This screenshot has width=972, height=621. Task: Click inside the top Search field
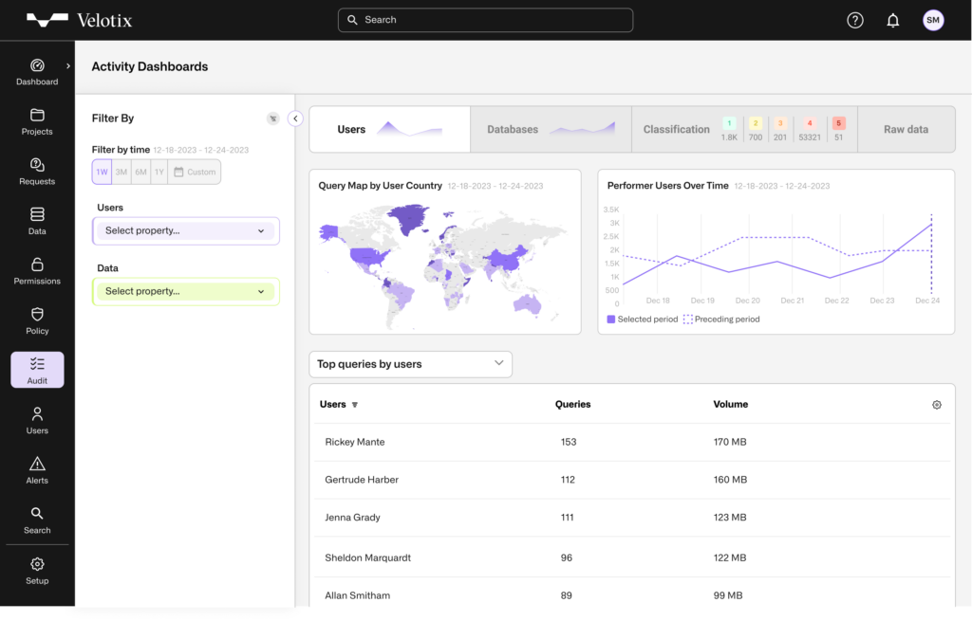[x=485, y=20]
